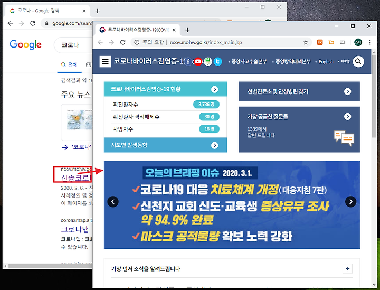Open the hamburger menu on the COVID-19 site
The width and height of the screenshot is (380, 290).
[x=105, y=62]
